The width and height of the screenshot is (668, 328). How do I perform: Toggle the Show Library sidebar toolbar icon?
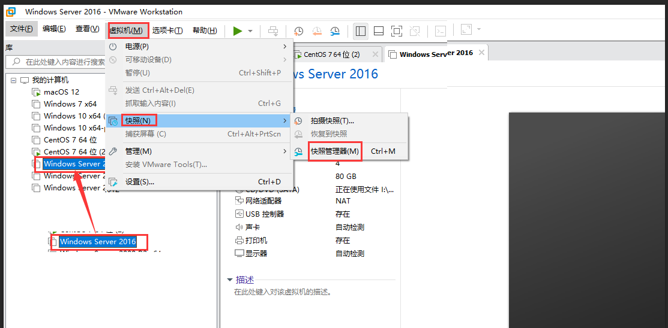click(x=361, y=31)
